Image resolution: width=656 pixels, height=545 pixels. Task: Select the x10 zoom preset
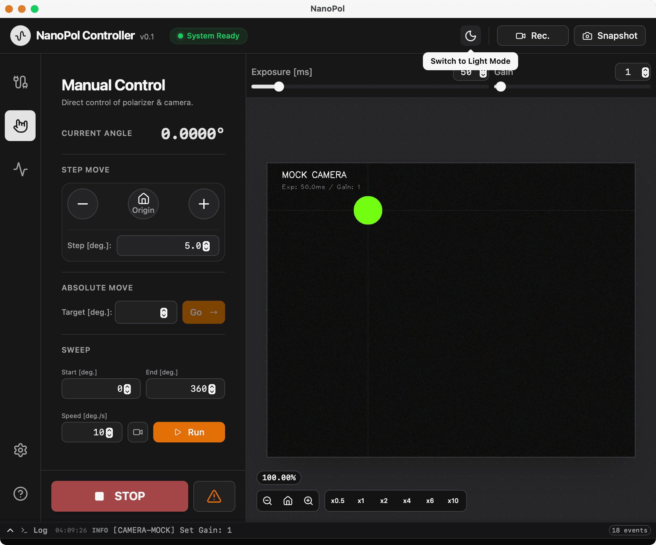453,501
